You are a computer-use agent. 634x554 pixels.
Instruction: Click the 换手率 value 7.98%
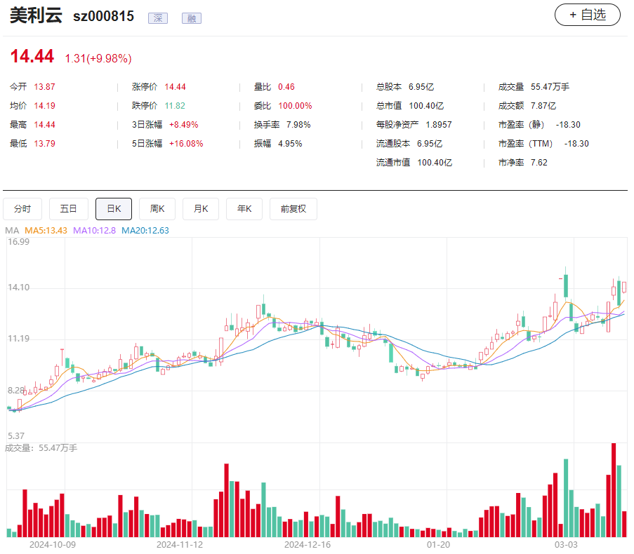(x=298, y=125)
